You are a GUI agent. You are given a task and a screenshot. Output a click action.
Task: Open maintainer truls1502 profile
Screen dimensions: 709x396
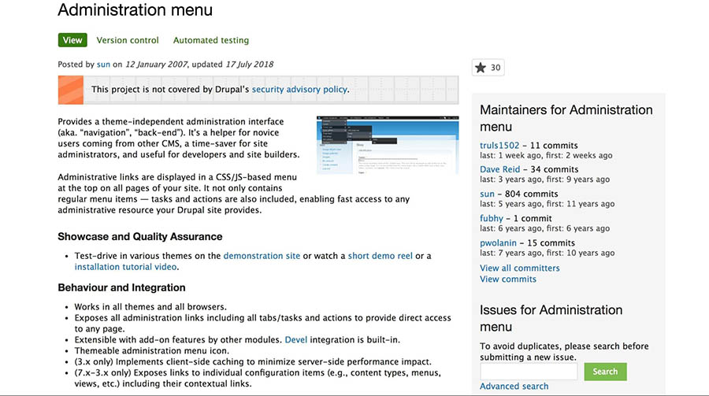click(499, 146)
